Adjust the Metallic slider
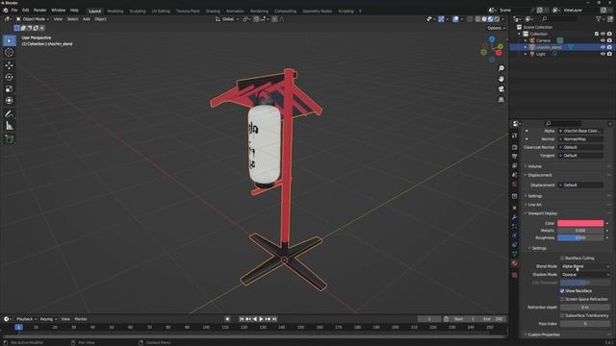Screen dimensions: 616x346 580,231
